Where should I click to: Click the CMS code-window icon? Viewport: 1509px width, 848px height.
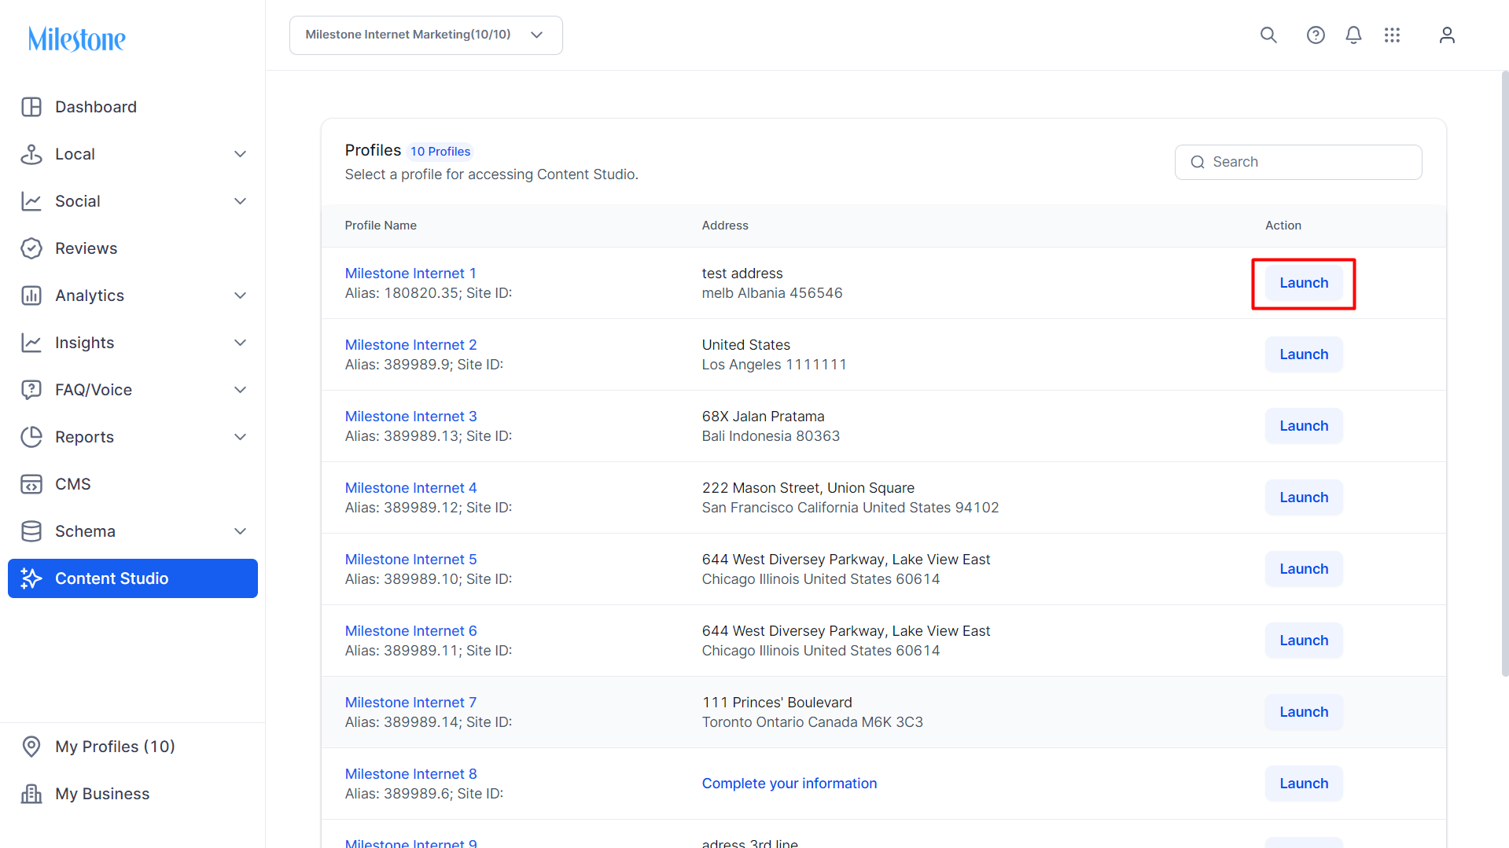point(31,484)
